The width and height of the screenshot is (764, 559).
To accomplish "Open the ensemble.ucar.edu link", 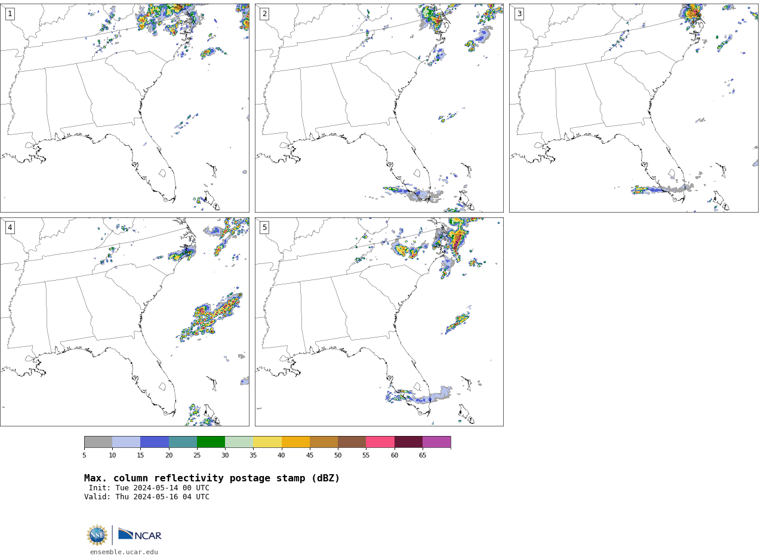I will click(124, 552).
